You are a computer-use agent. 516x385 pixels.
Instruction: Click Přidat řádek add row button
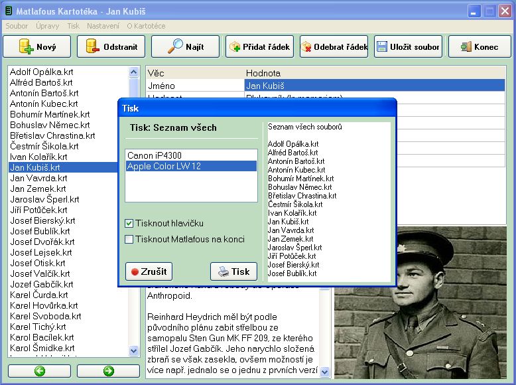pos(259,46)
